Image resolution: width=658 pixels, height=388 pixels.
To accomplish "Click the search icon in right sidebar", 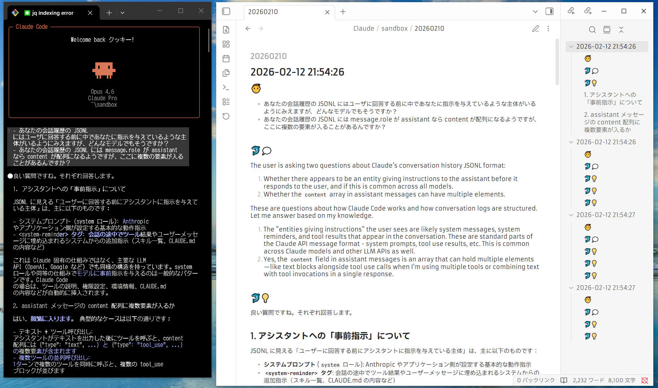I will (592, 30).
